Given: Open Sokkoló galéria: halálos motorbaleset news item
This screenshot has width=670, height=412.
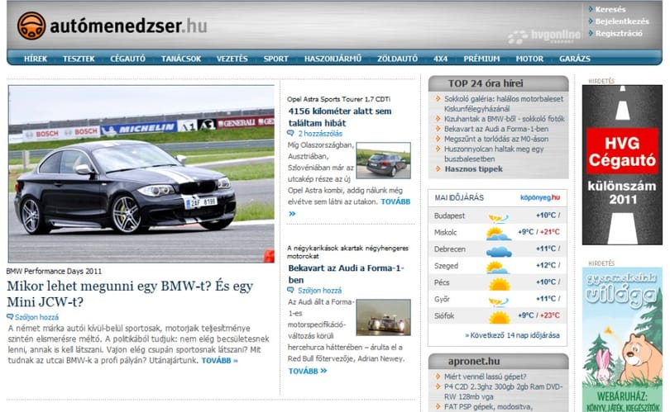Looking at the screenshot, I should tap(504, 104).
